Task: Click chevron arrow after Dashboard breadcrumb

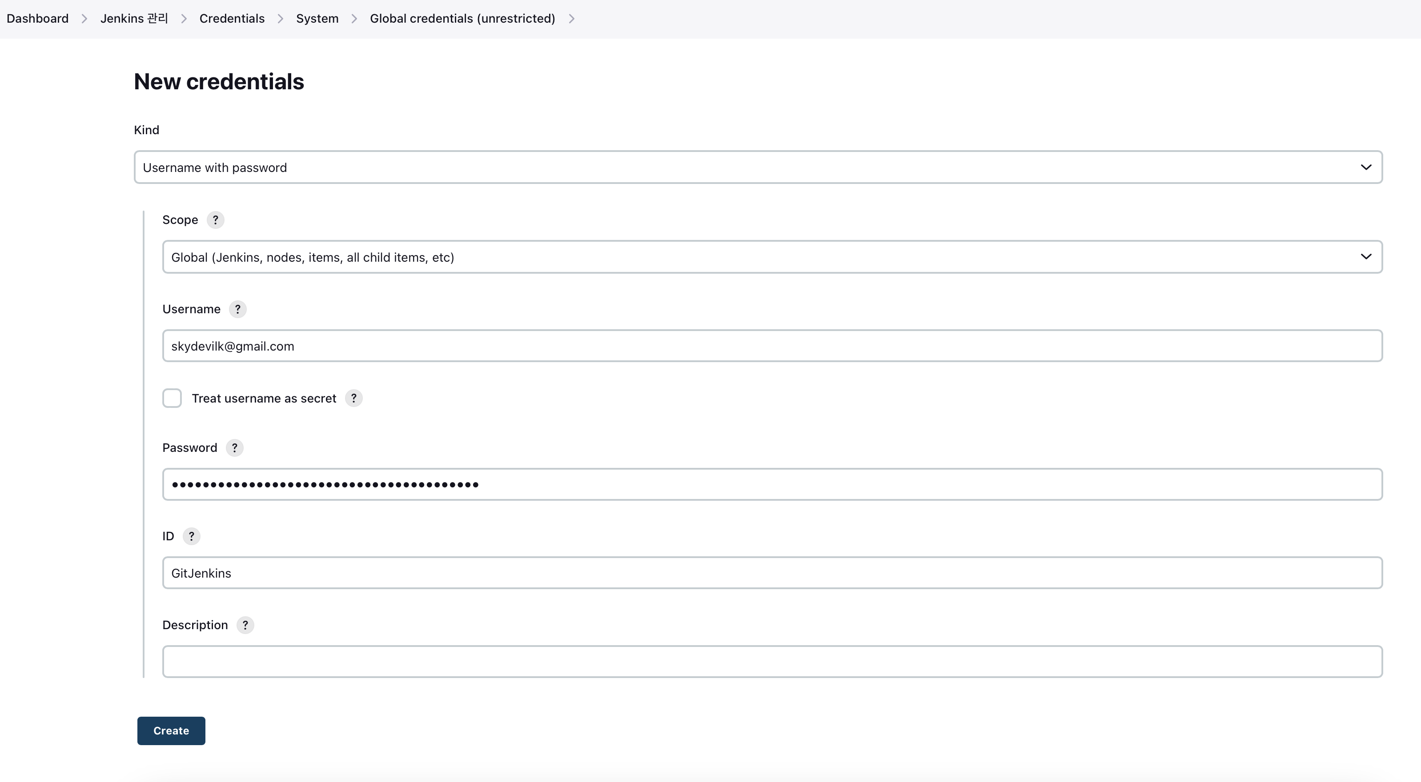Action: coord(84,19)
